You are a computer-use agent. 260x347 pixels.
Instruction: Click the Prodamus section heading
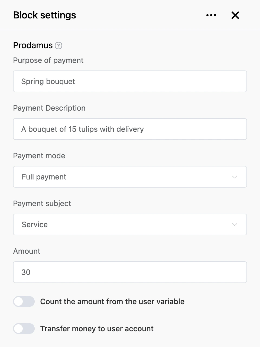pyautogui.click(x=33, y=45)
